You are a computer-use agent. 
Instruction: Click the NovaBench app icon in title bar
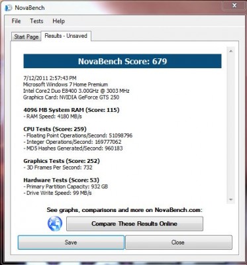(x=9, y=8)
